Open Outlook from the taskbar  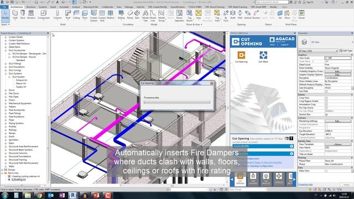[51, 195]
